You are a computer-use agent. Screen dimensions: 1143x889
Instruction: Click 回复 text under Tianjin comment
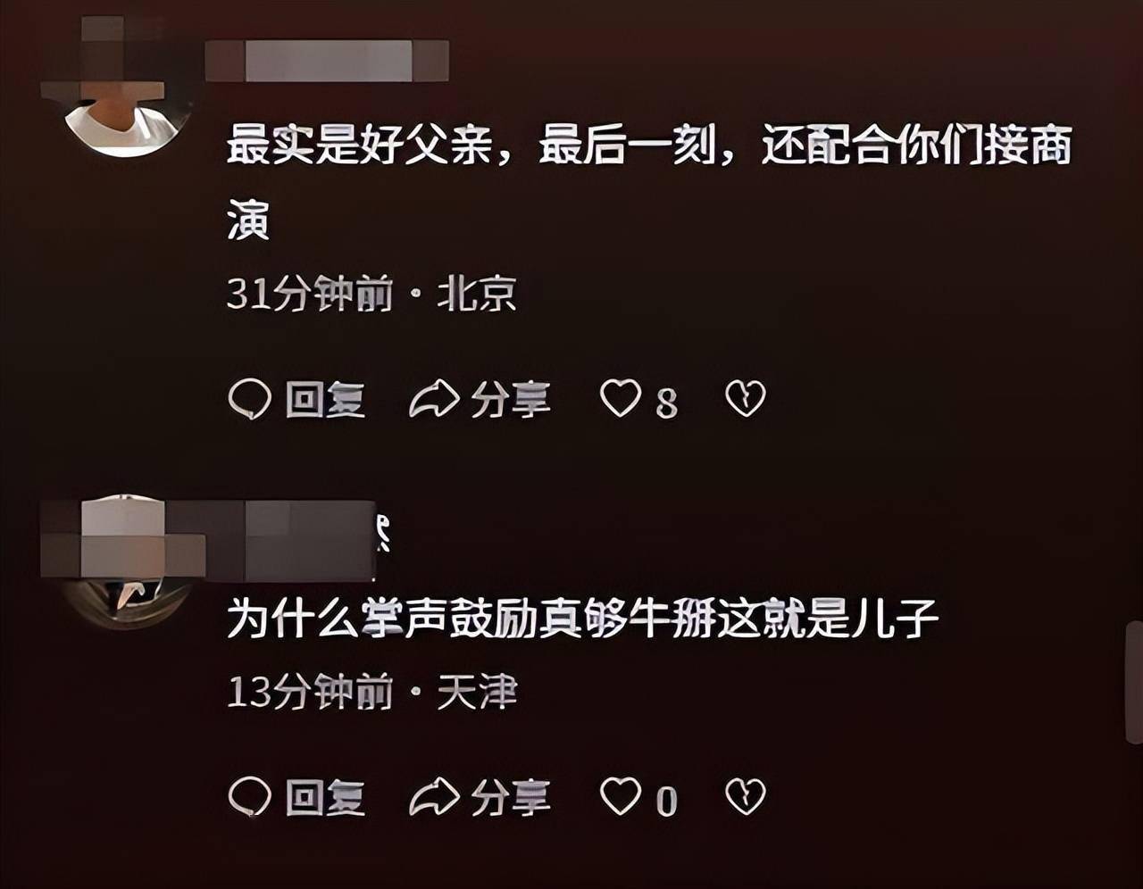(325, 797)
